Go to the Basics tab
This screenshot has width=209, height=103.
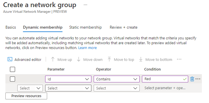pos(11,27)
